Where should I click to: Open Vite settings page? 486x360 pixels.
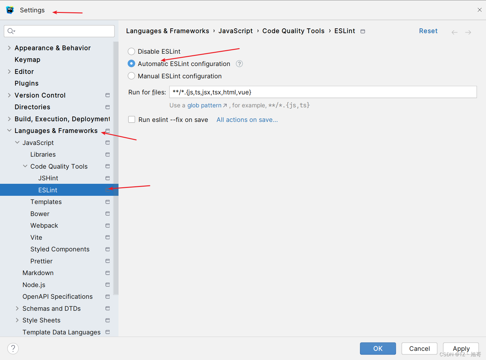[36, 237]
